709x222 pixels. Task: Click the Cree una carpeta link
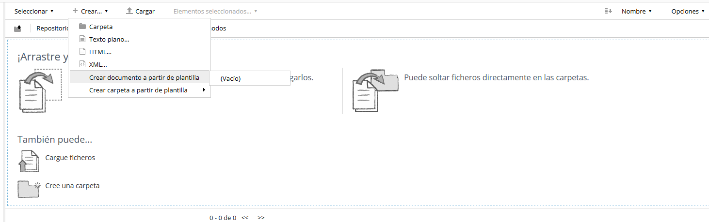tap(72, 186)
